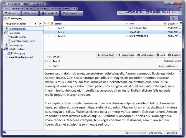Open the Bearbeiten menu

(x=17, y=9)
